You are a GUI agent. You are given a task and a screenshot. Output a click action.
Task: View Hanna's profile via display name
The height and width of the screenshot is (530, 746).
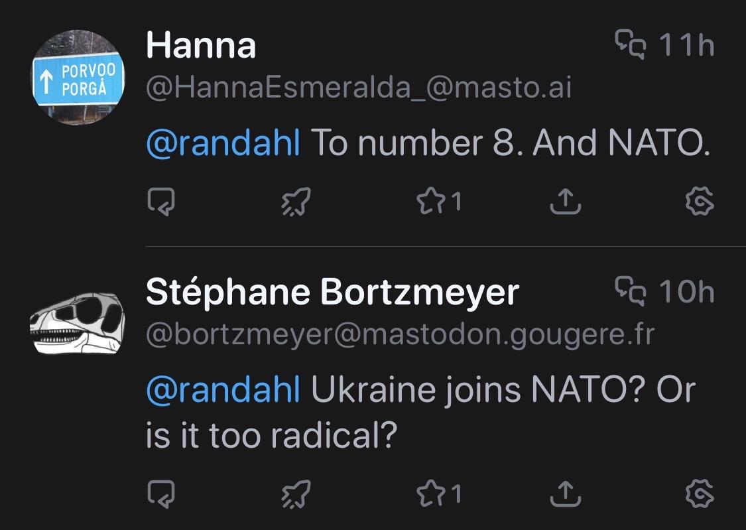201,46
